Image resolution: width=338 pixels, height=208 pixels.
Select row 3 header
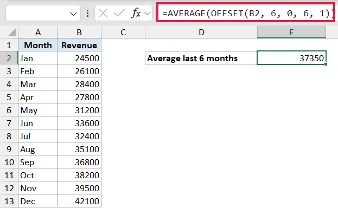point(9,71)
